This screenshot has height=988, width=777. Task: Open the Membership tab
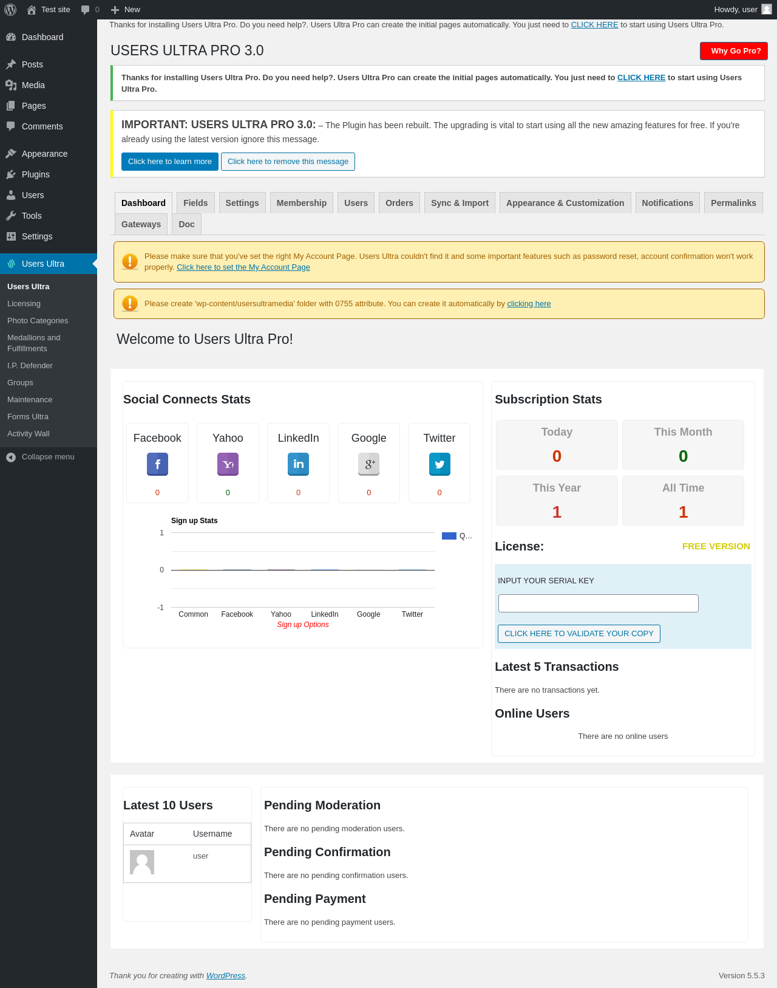(x=302, y=203)
